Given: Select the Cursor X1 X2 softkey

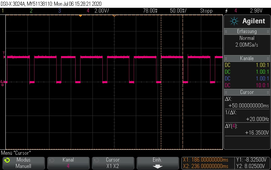Looking at the screenshot, I should point(113,163).
